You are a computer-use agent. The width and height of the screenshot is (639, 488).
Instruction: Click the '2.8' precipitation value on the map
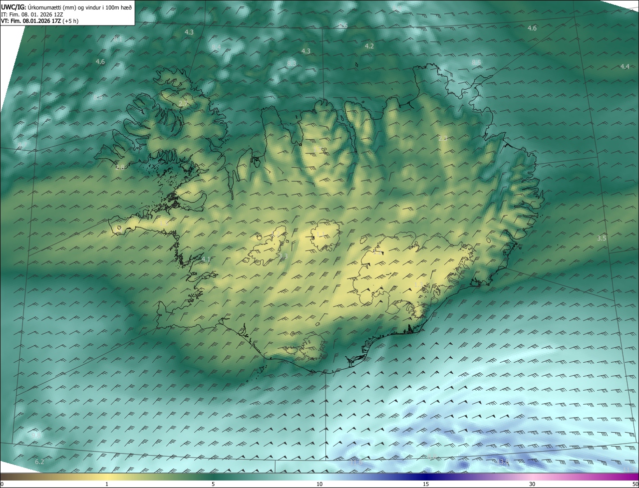(x=120, y=167)
